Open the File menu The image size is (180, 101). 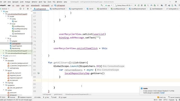pyautogui.click(x=1, y=2)
